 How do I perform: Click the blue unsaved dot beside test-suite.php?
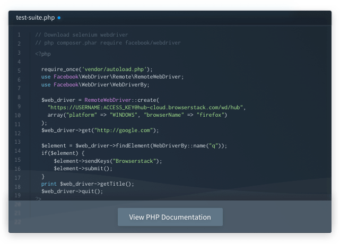[x=59, y=18]
